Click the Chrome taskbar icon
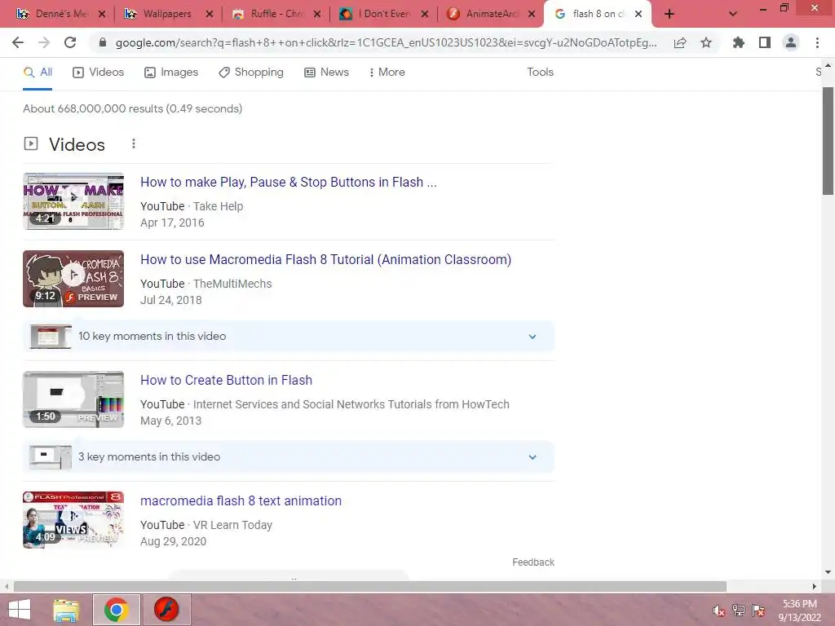This screenshot has height=626, width=835. click(117, 610)
